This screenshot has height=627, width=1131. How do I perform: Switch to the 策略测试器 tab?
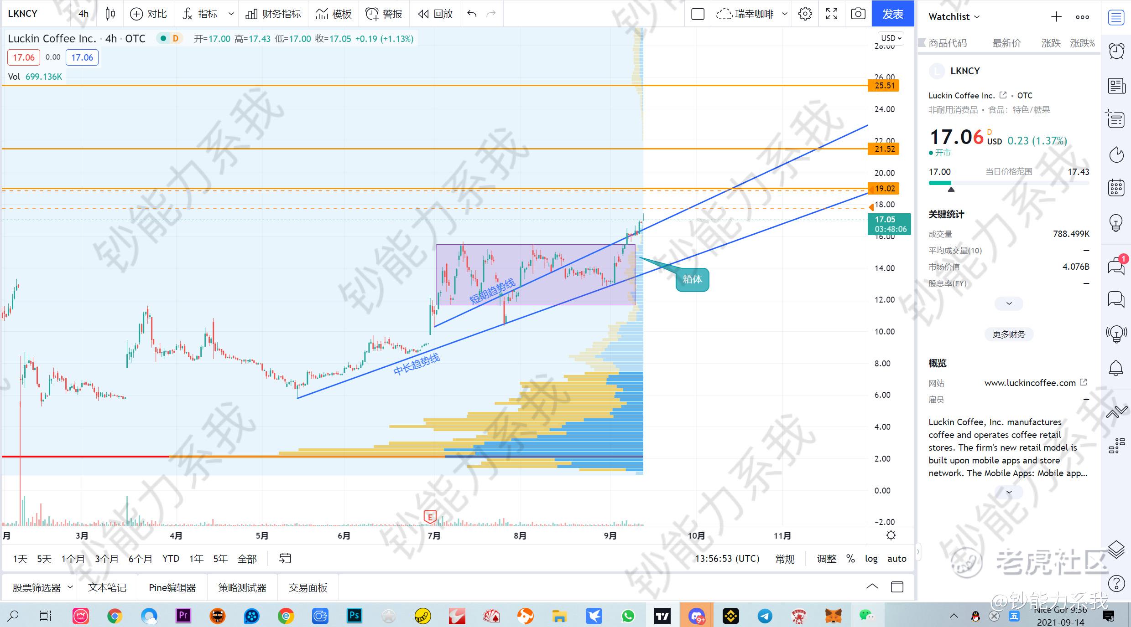click(242, 587)
